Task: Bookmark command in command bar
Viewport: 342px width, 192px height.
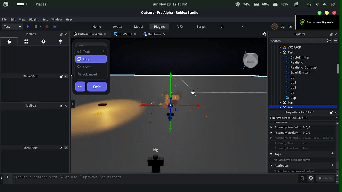Action: [302, 178]
